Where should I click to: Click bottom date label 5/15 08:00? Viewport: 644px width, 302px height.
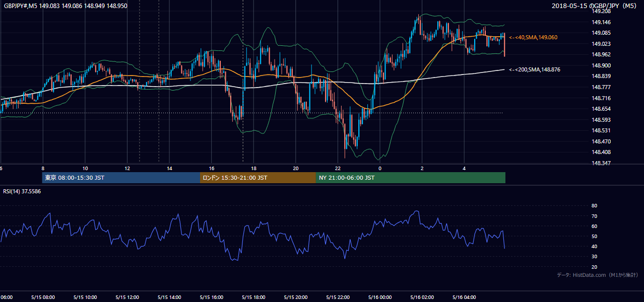(x=42, y=297)
